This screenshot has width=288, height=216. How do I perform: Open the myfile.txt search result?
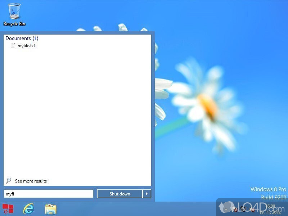(23, 46)
